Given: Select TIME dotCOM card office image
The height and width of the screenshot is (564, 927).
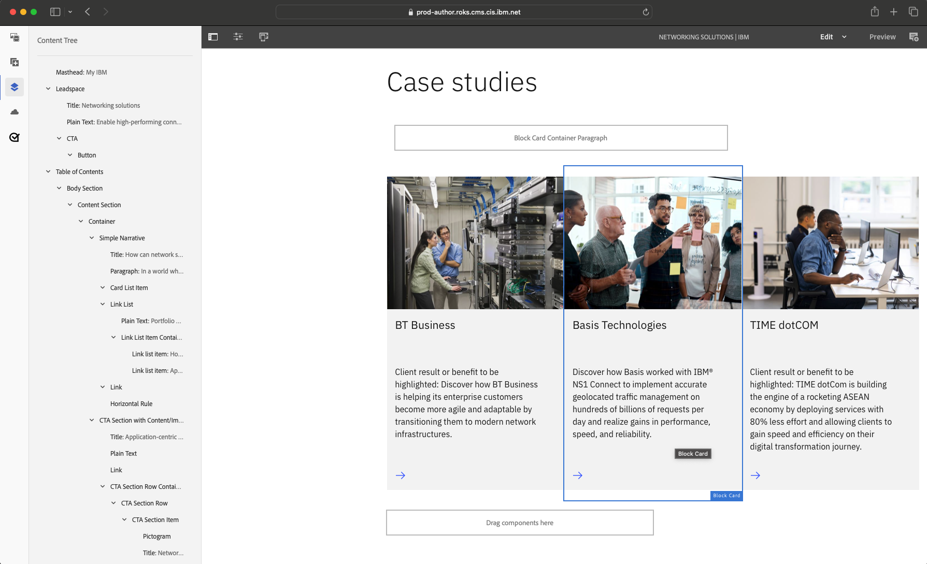Looking at the screenshot, I should point(831,243).
